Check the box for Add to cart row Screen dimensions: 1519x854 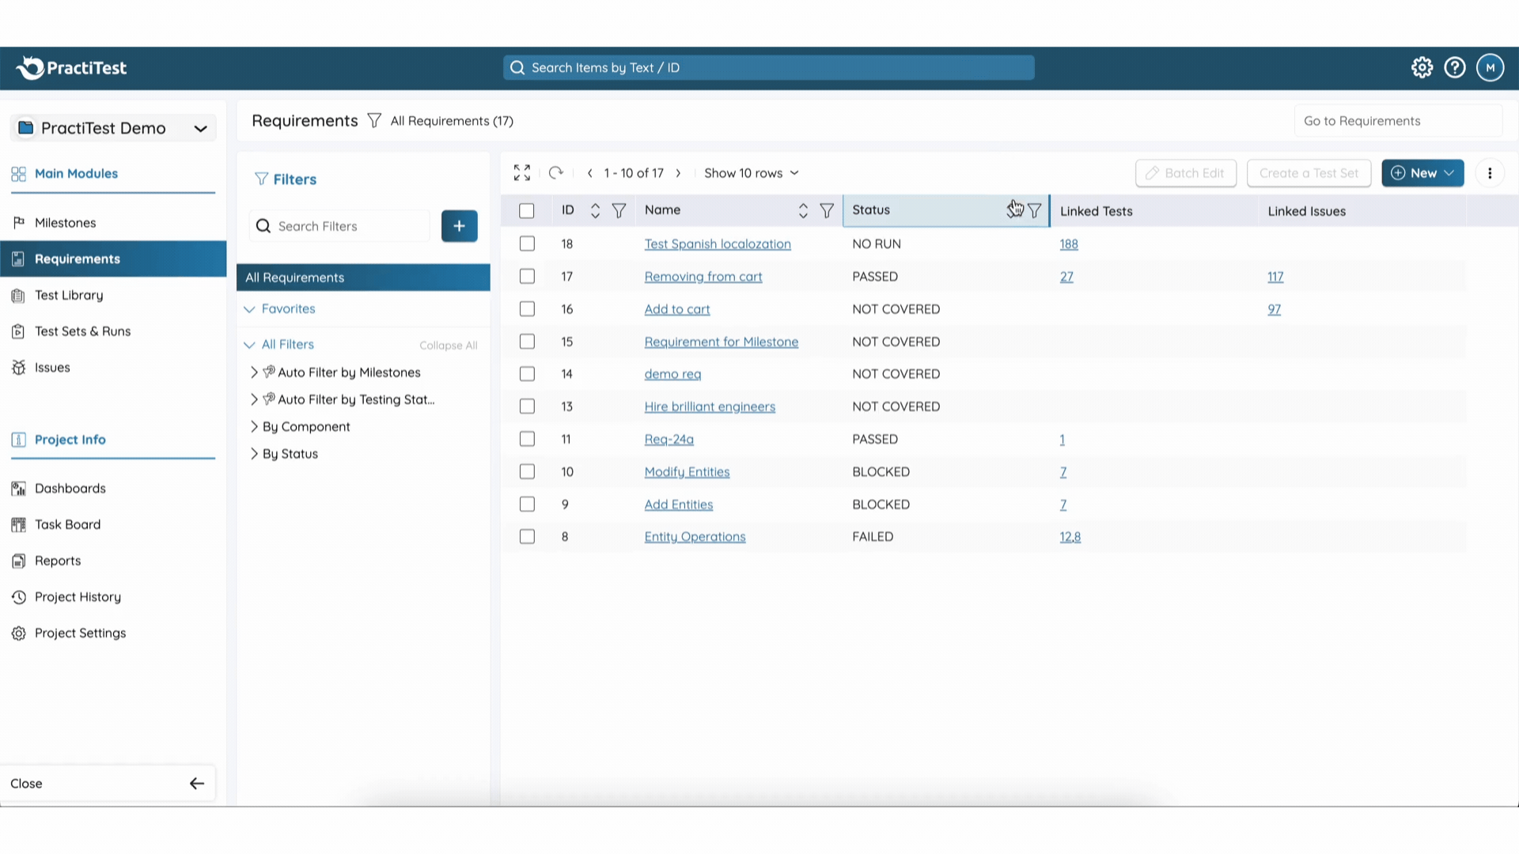[x=527, y=309]
